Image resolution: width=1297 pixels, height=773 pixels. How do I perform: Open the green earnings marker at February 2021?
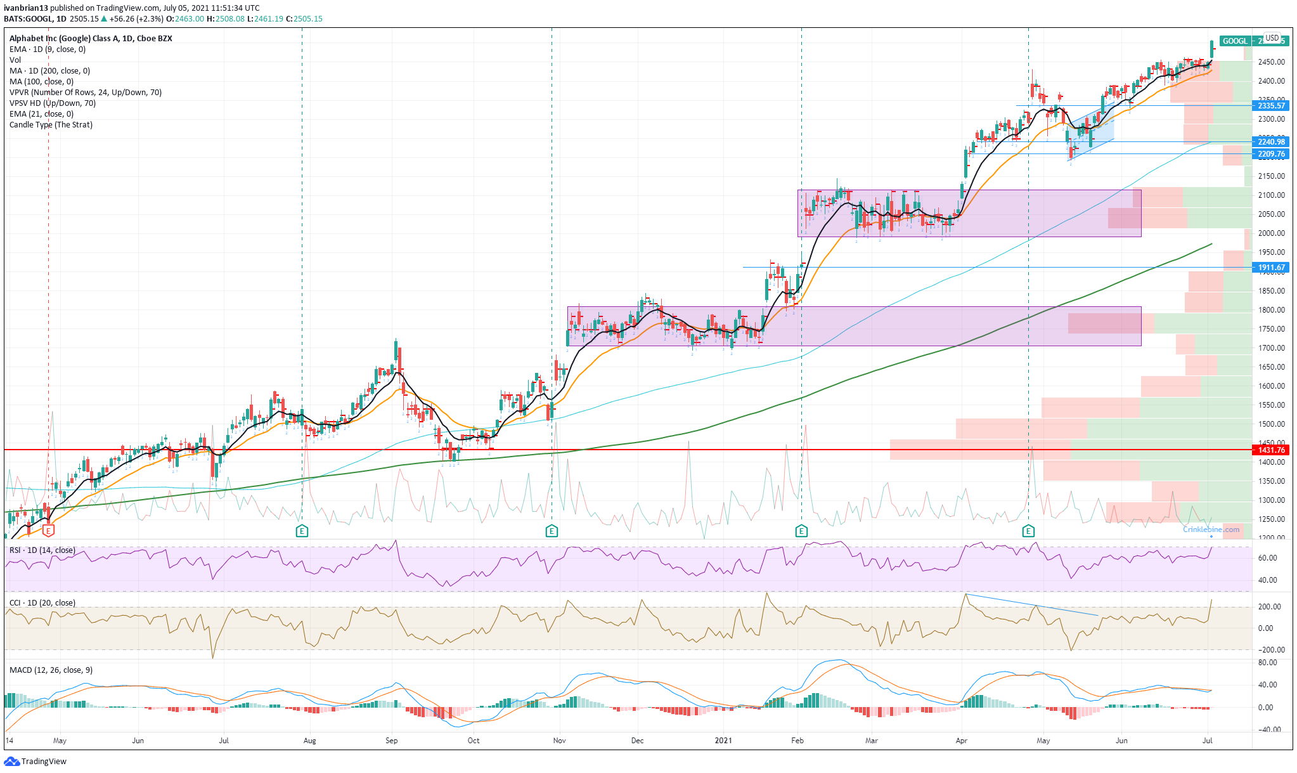pyautogui.click(x=801, y=531)
